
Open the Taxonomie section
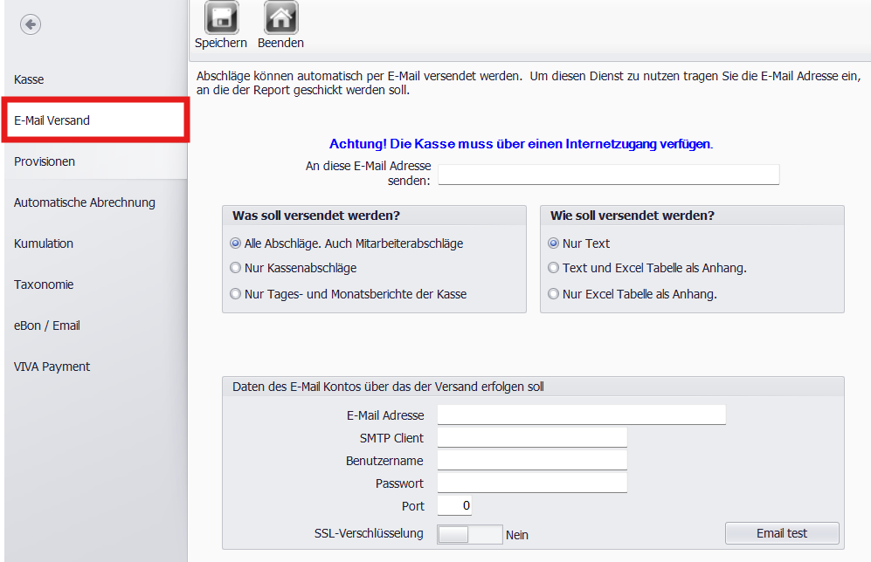click(x=95, y=284)
